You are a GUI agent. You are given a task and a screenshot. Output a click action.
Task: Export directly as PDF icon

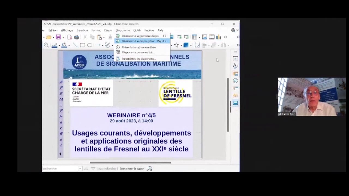pos(70,37)
